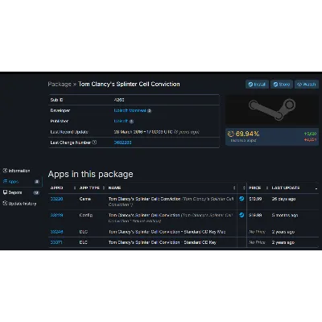This screenshot has height=322, width=322.
Task: Open the Store page button
Action: [x=282, y=85]
